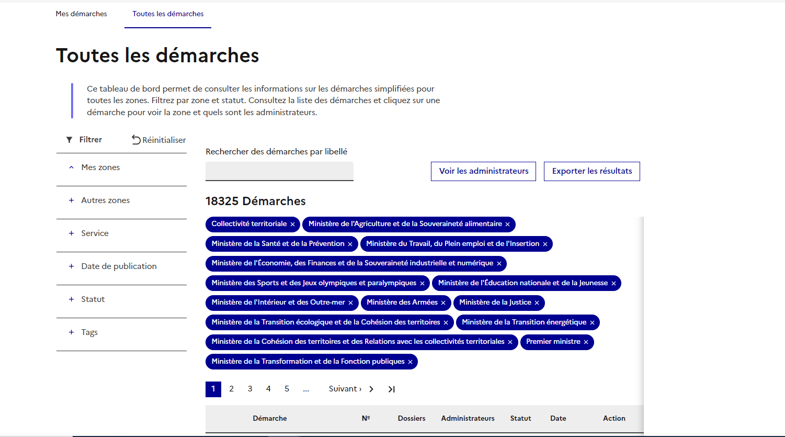
Task: Click the Voir les administrateurs button
Action: point(483,171)
